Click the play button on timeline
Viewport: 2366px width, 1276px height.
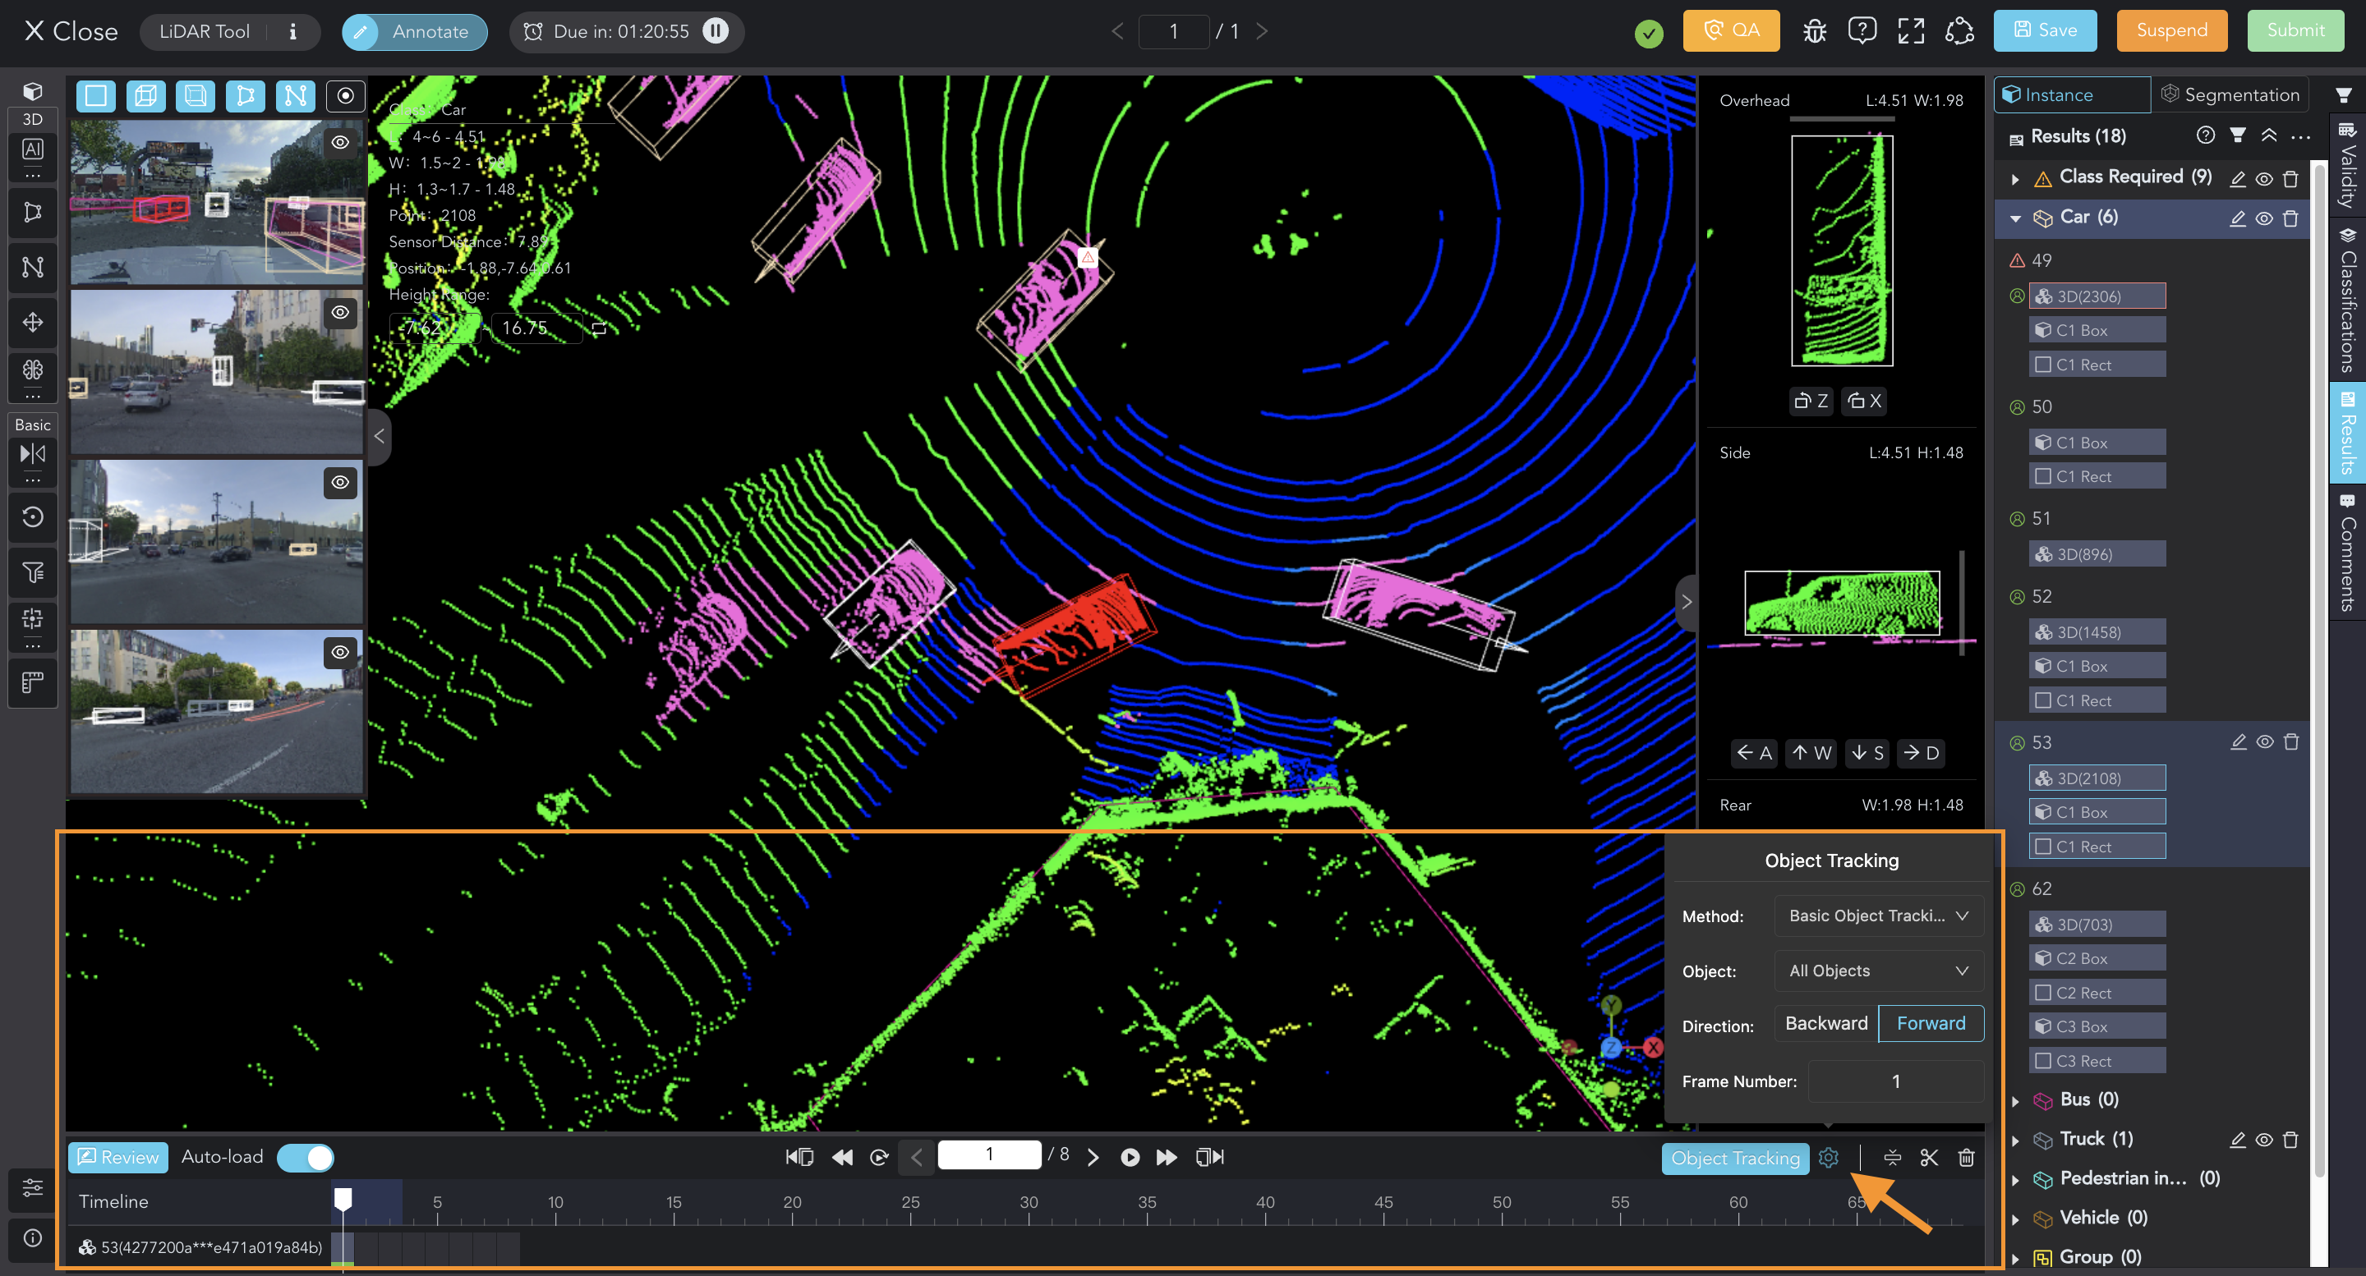[1130, 1158]
